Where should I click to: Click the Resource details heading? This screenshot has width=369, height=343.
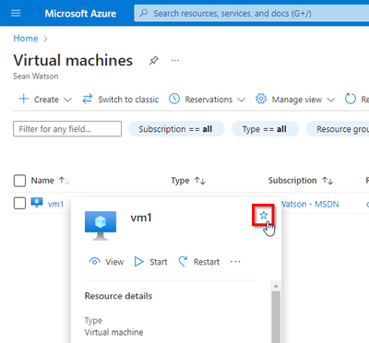pos(118,296)
